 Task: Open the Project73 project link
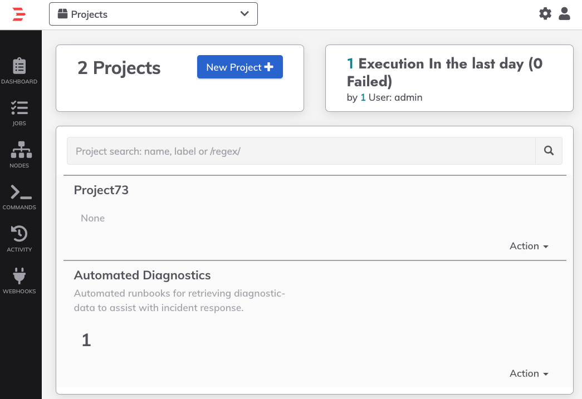(x=101, y=190)
